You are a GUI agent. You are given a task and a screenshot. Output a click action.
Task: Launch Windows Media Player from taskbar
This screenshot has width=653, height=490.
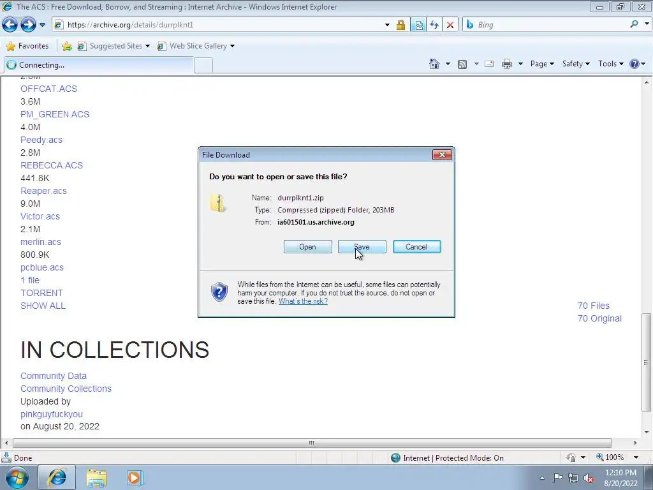coord(135,478)
